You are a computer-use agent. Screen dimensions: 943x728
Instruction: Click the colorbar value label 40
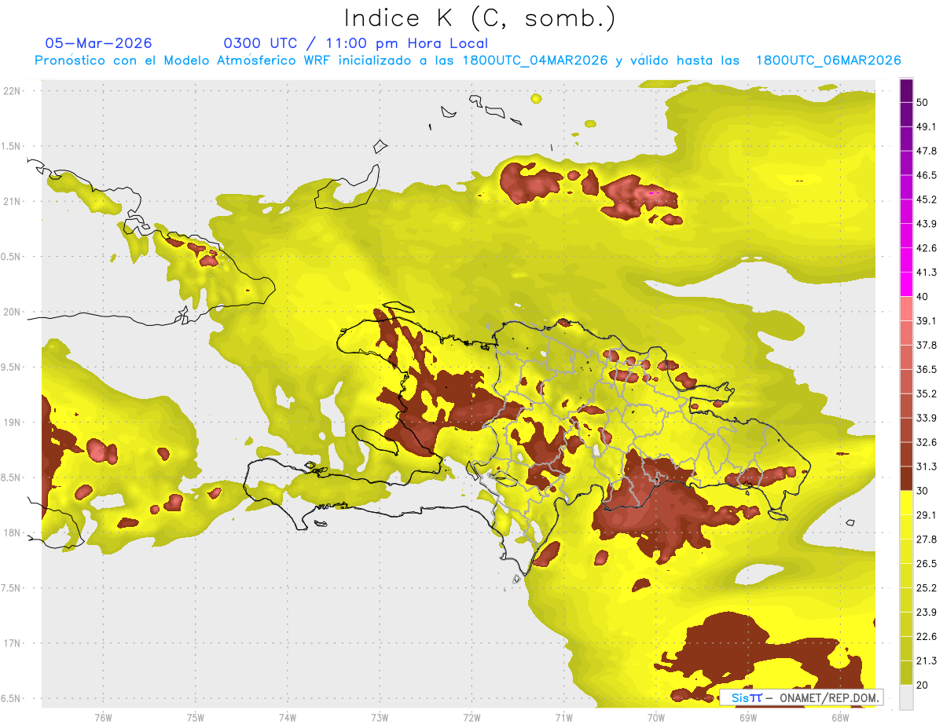[x=923, y=297]
